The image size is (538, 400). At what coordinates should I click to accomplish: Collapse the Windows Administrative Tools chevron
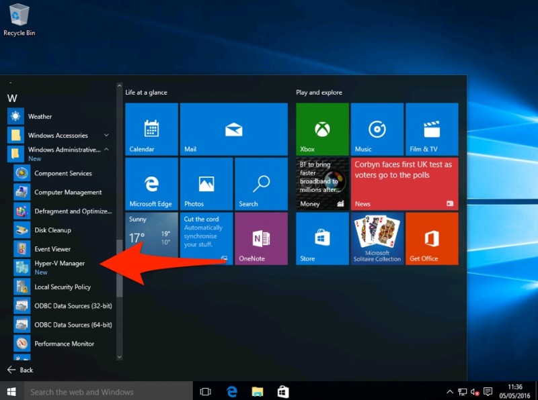[106, 149]
